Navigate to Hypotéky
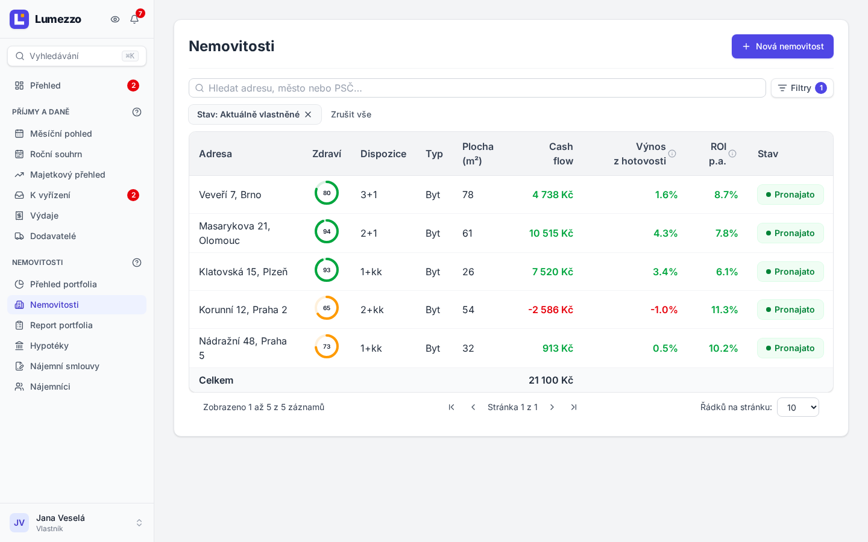The height and width of the screenshot is (542, 868). click(77, 346)
